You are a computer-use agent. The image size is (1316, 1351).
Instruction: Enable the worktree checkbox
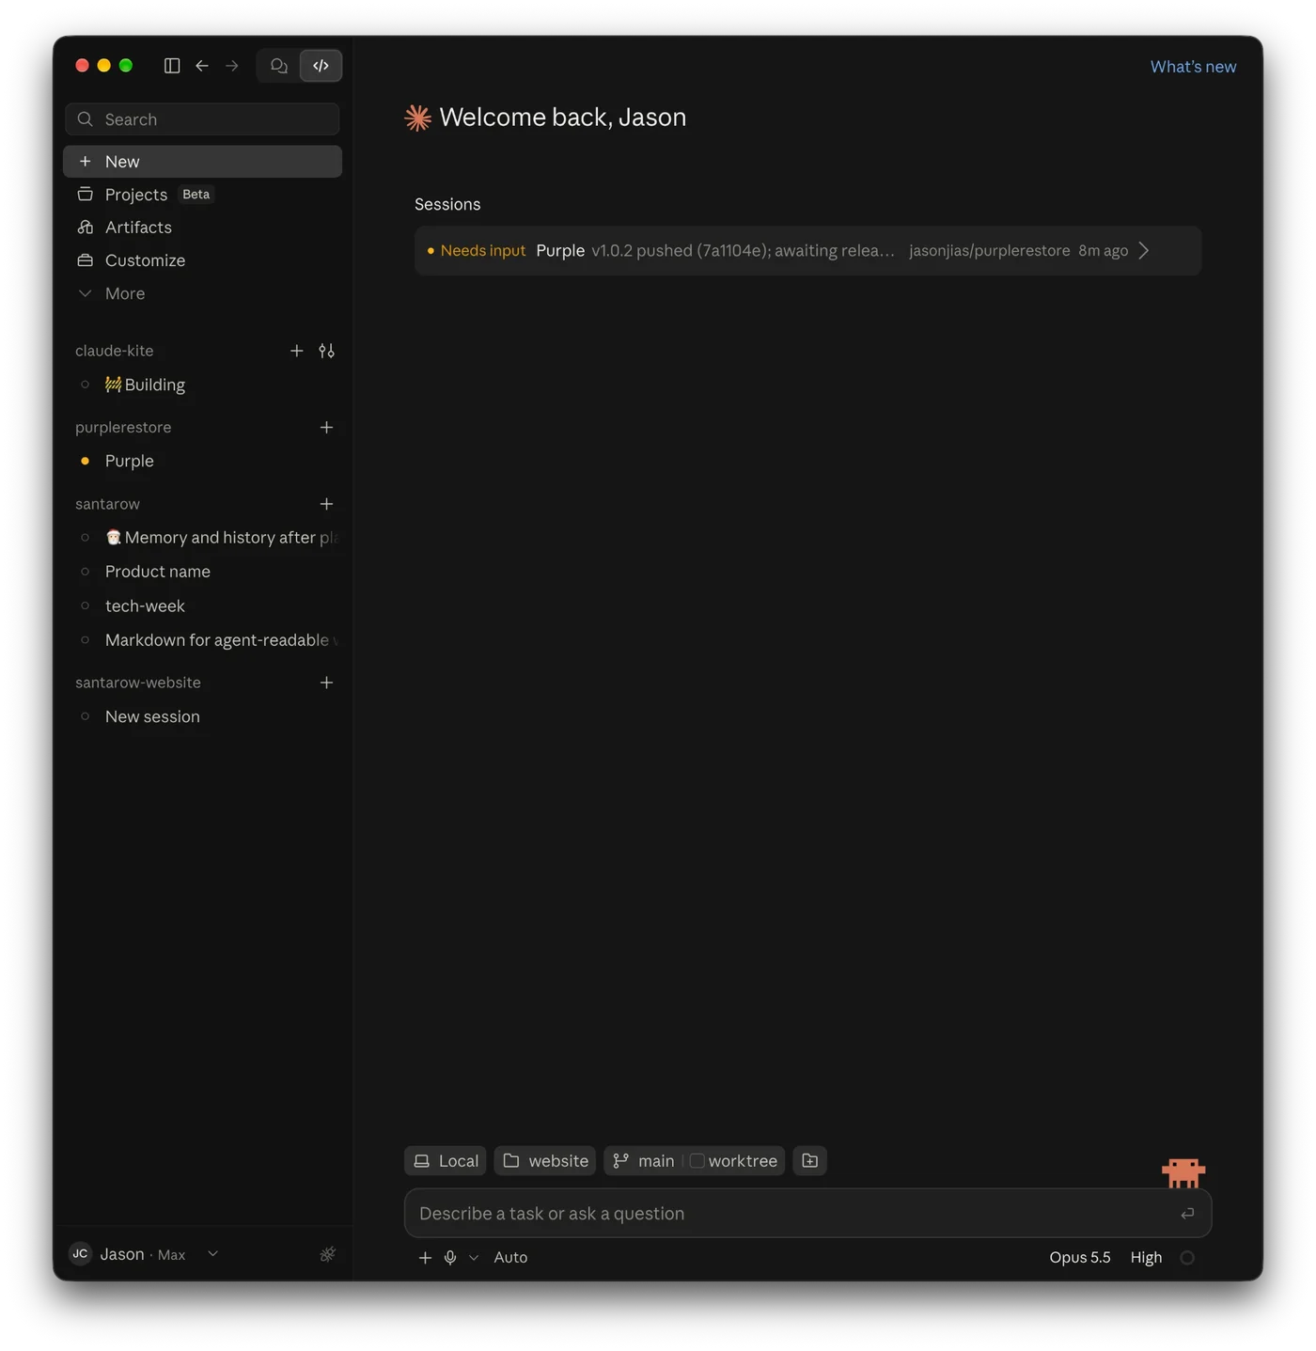pyautogui.click(x=697, y=1161)
